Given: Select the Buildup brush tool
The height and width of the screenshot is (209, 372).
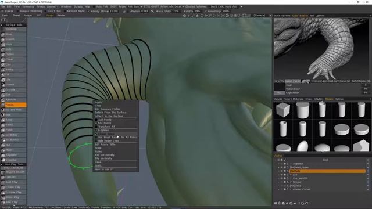Looking at the screenshot, I should [13, 70].
